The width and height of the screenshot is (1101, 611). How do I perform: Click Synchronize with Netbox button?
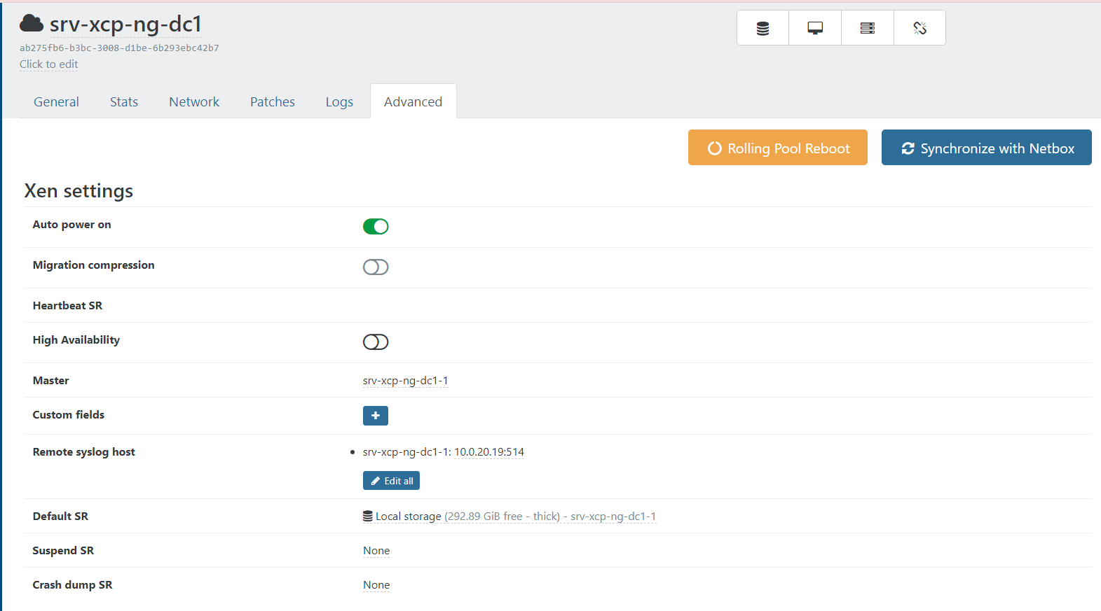[986, 148]
